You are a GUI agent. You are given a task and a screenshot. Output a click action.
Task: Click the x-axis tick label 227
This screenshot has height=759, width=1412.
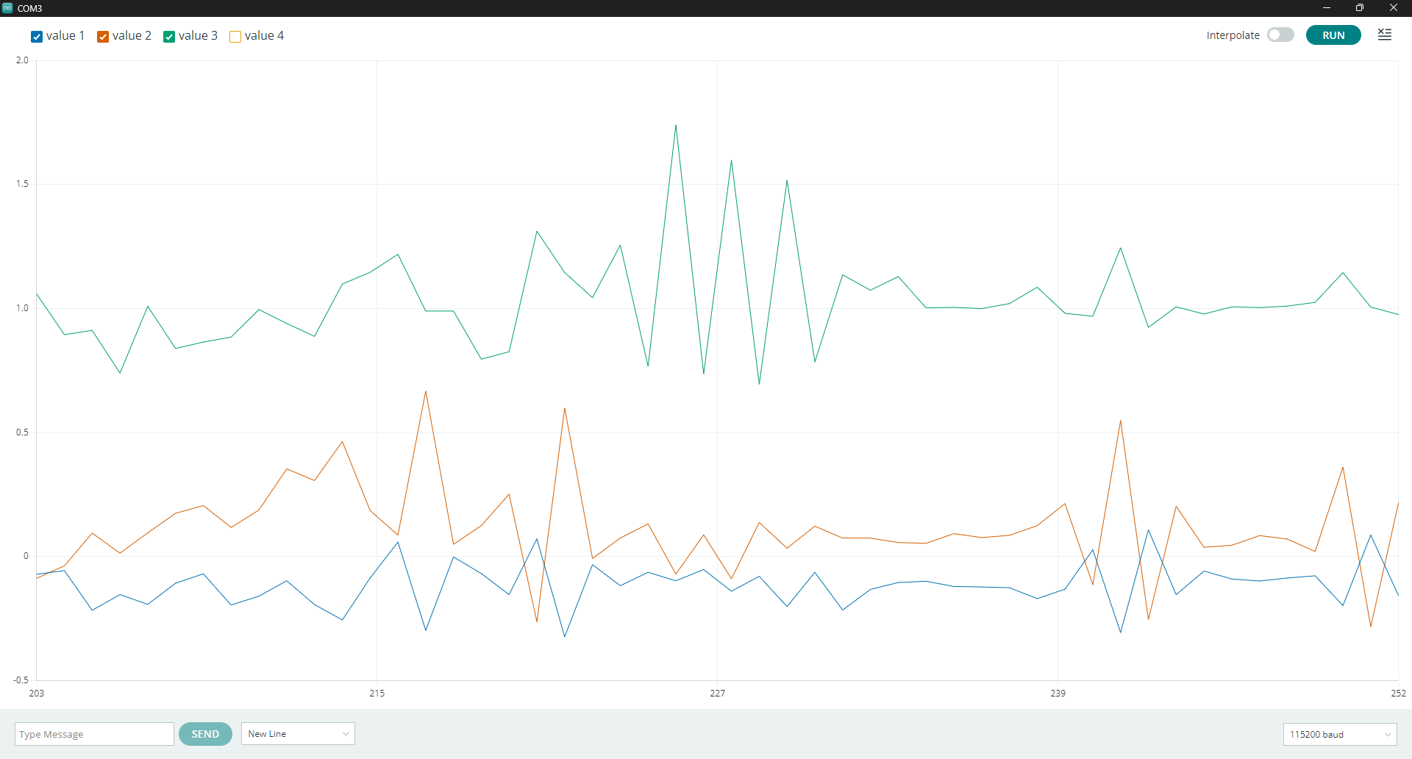click(x=717, y=693)
